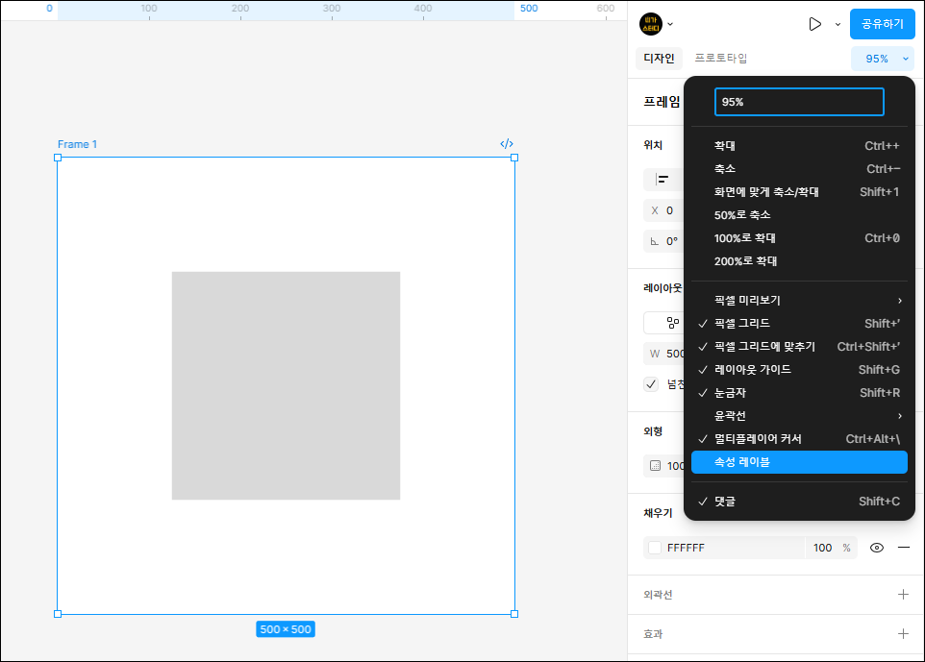Select the Frame 1 label
Screen dimensions: 925x662
(77, 144)
